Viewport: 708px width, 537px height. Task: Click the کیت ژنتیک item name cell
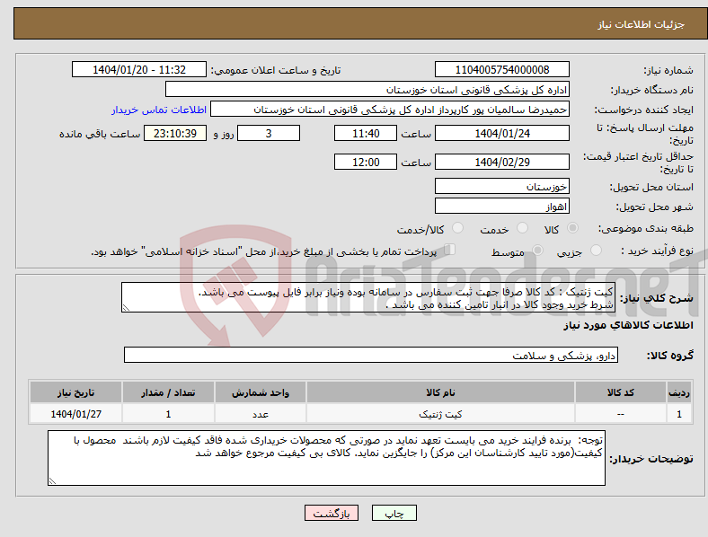(x=440, y=414)
